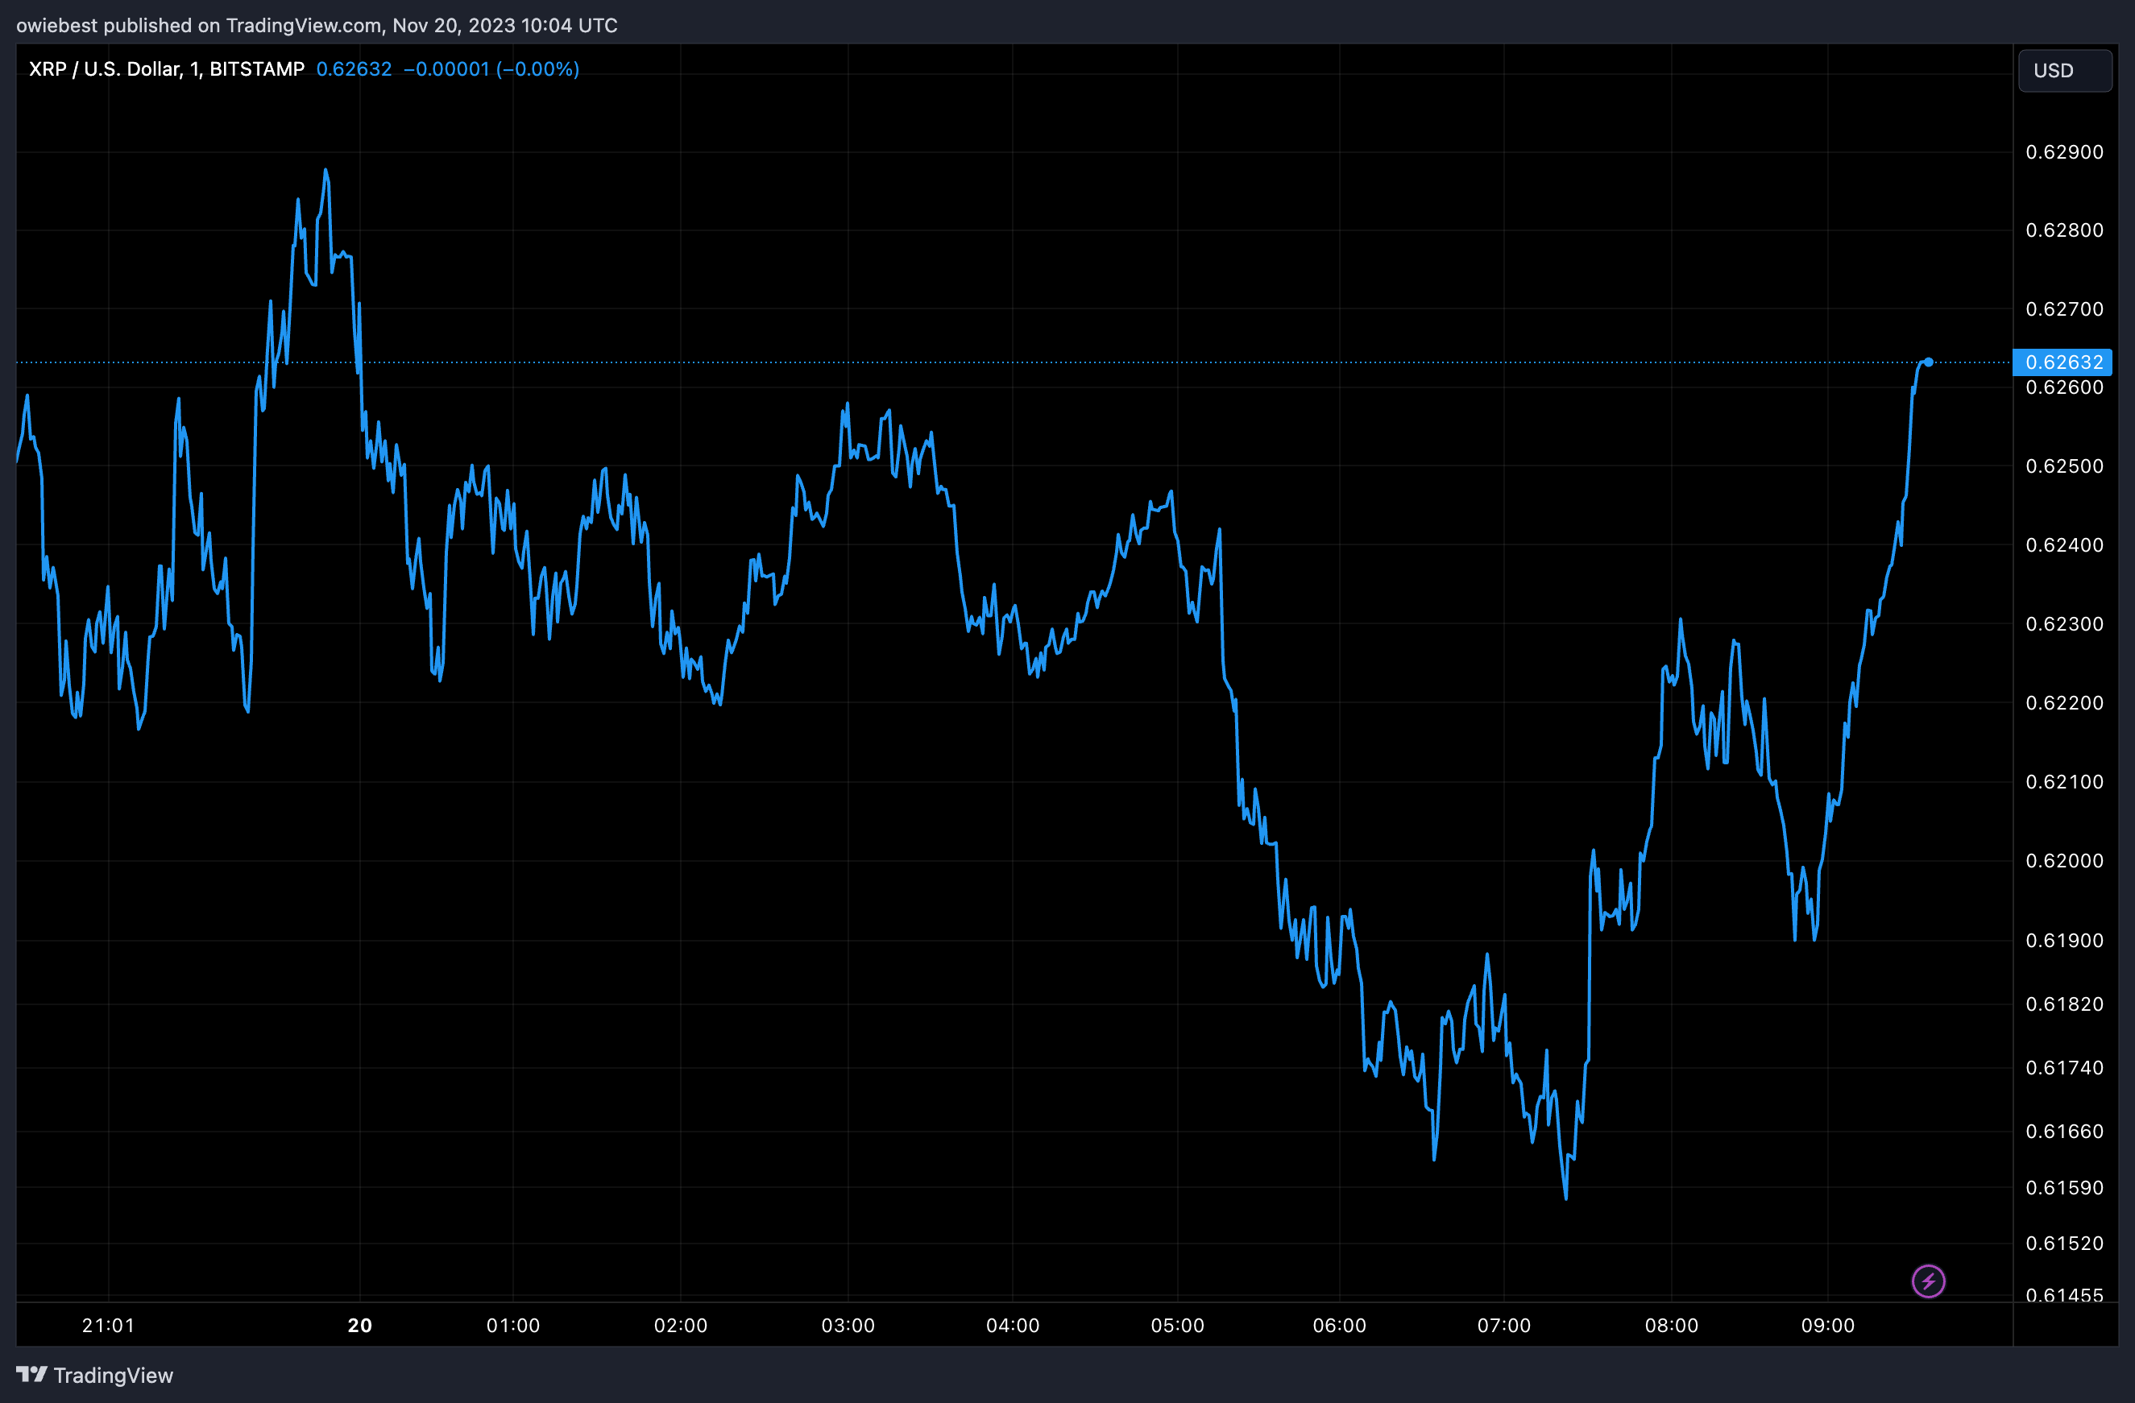Viewport: 2135px width, 1403px height.
Task: Click the purple lightning bolt icon
Action: point(1928,1281)
